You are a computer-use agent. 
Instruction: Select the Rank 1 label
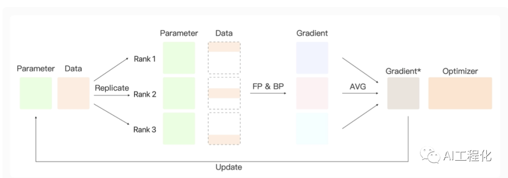click(145, 59)
